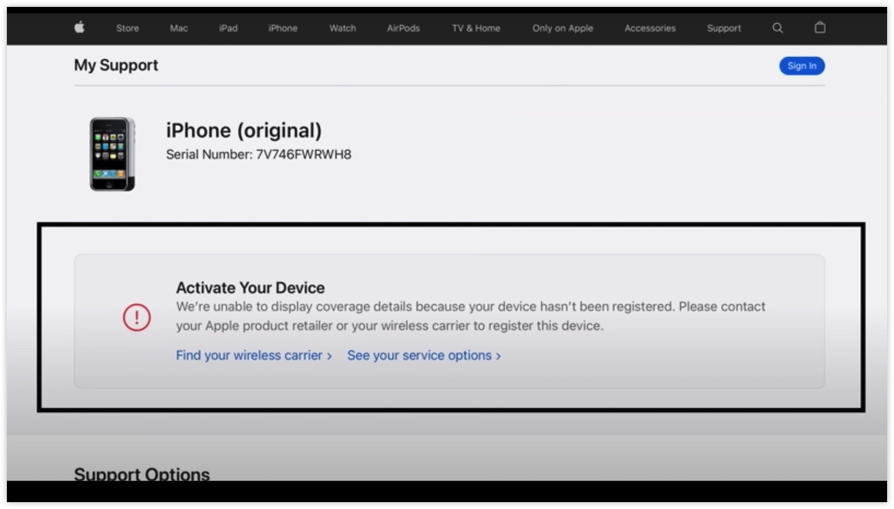Click the unable to display coverage message

point(470,316)
